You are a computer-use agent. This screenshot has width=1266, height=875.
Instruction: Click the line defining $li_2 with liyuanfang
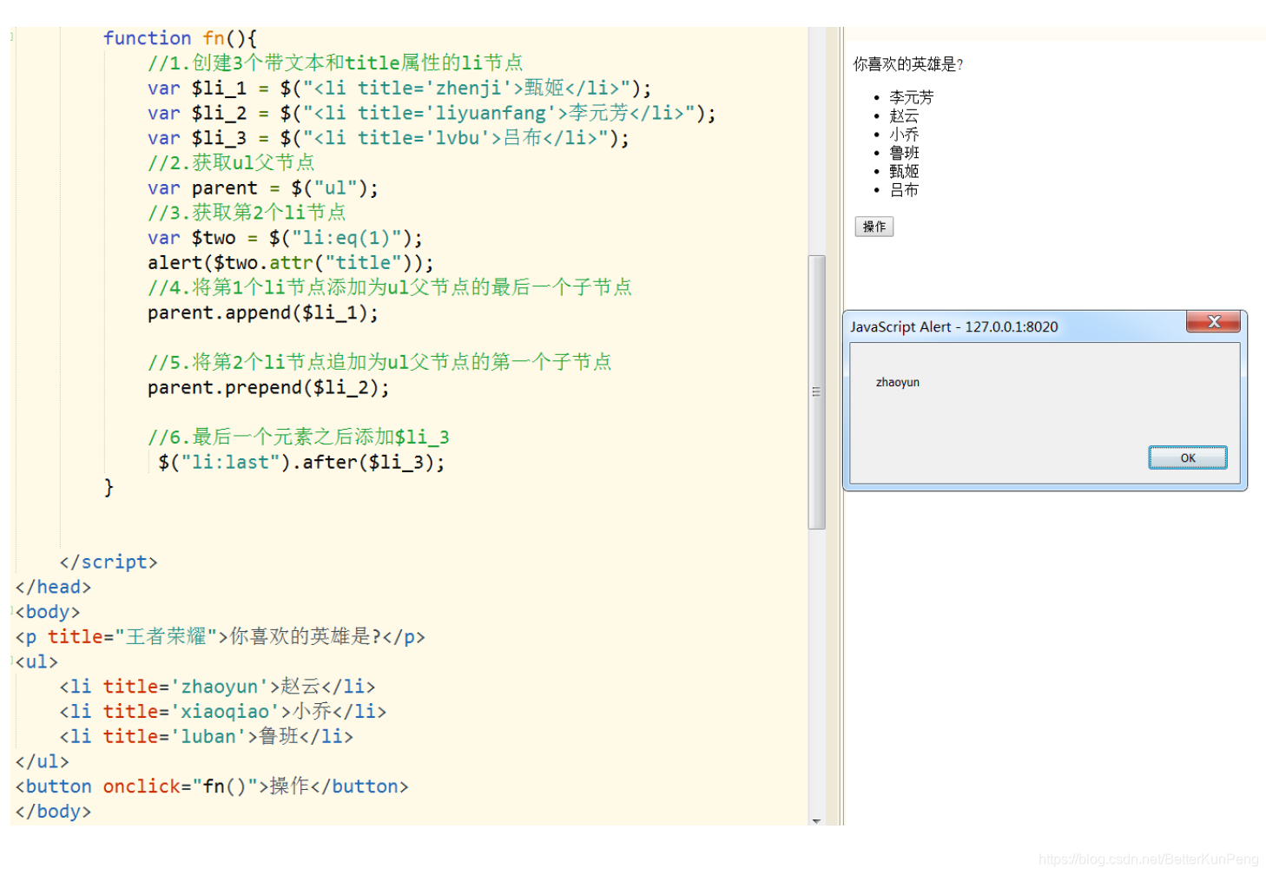[x=432, y=113]
